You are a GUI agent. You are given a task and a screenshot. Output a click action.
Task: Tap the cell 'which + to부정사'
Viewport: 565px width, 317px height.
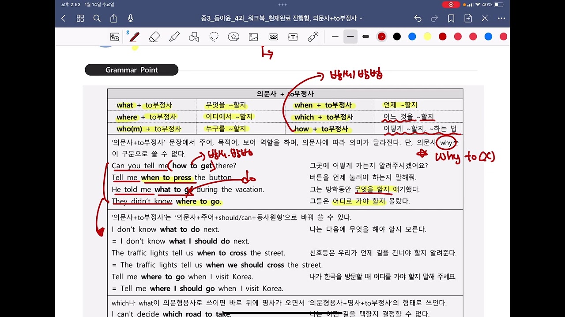(x=324, y=117)
